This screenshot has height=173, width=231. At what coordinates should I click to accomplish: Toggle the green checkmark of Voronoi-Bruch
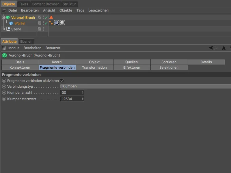(x=46, y=18)
